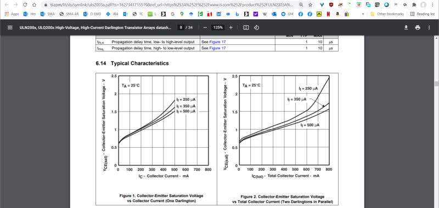Open the TC bookmark
Image resolution: width=439 pixels, height=208 pixels.
138,14
